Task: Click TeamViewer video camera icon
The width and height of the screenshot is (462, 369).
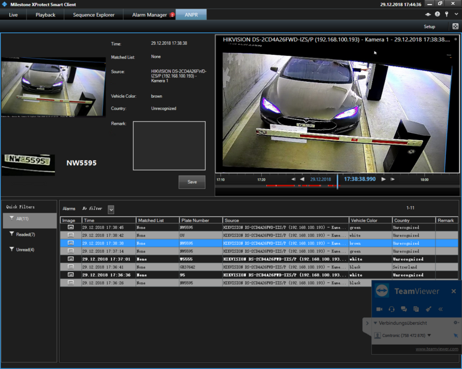Action: 379,309
